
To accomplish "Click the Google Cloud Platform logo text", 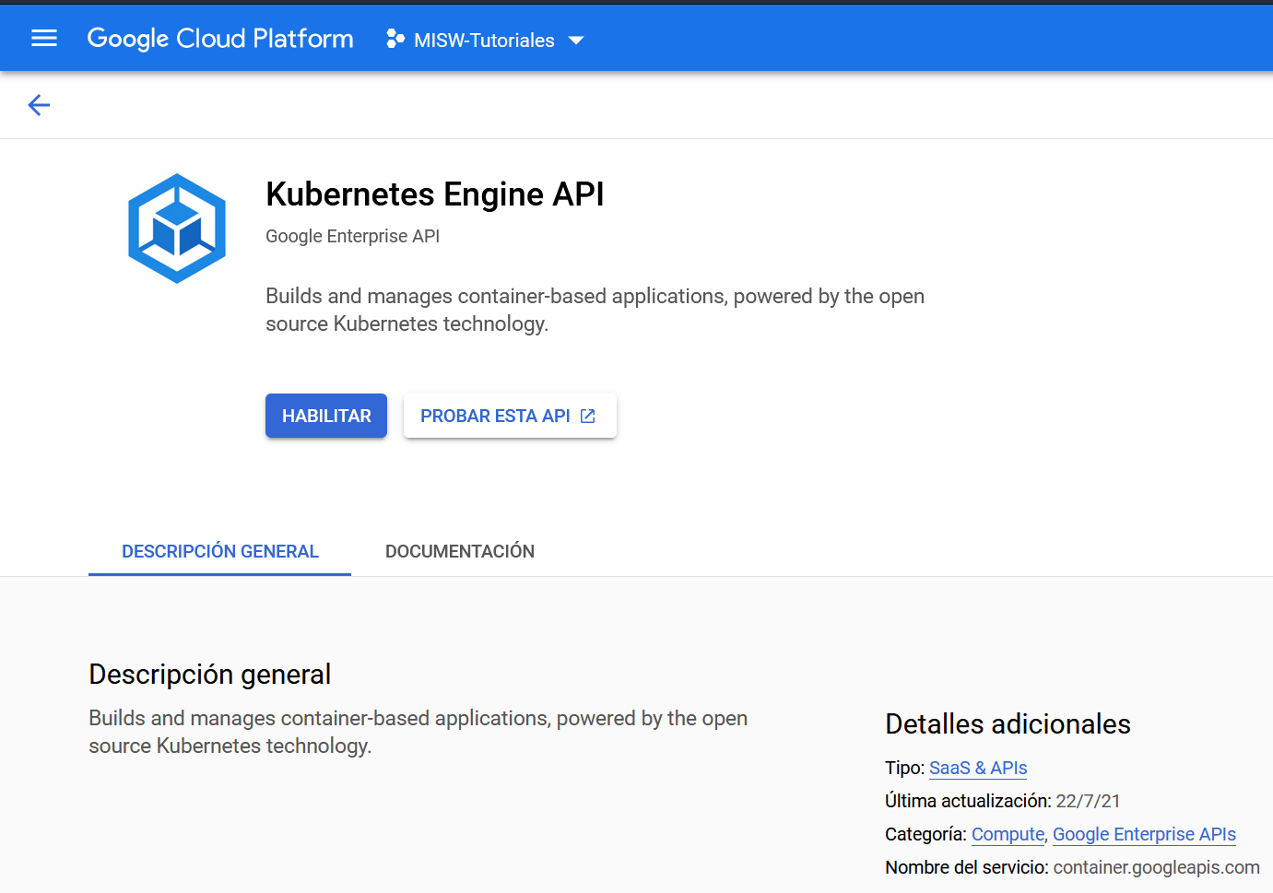I will [x=220, y=39].
